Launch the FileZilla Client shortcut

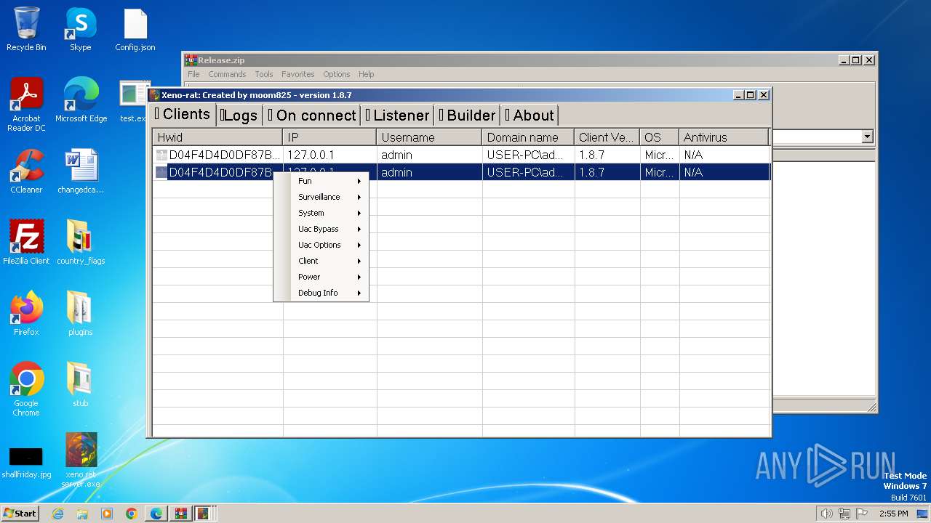pos(26,243)
